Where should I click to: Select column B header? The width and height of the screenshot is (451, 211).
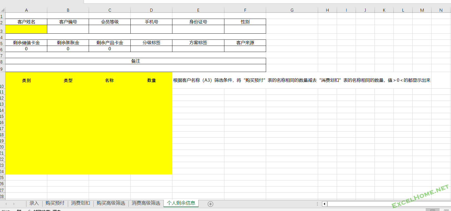(68, 10)
